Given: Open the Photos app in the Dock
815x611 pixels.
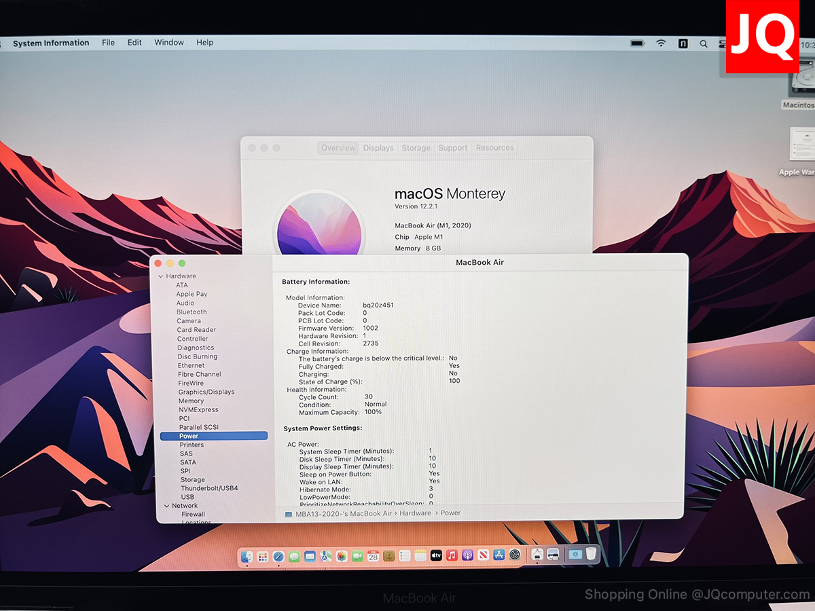Looking at the screenshot, I should (342, 556).
